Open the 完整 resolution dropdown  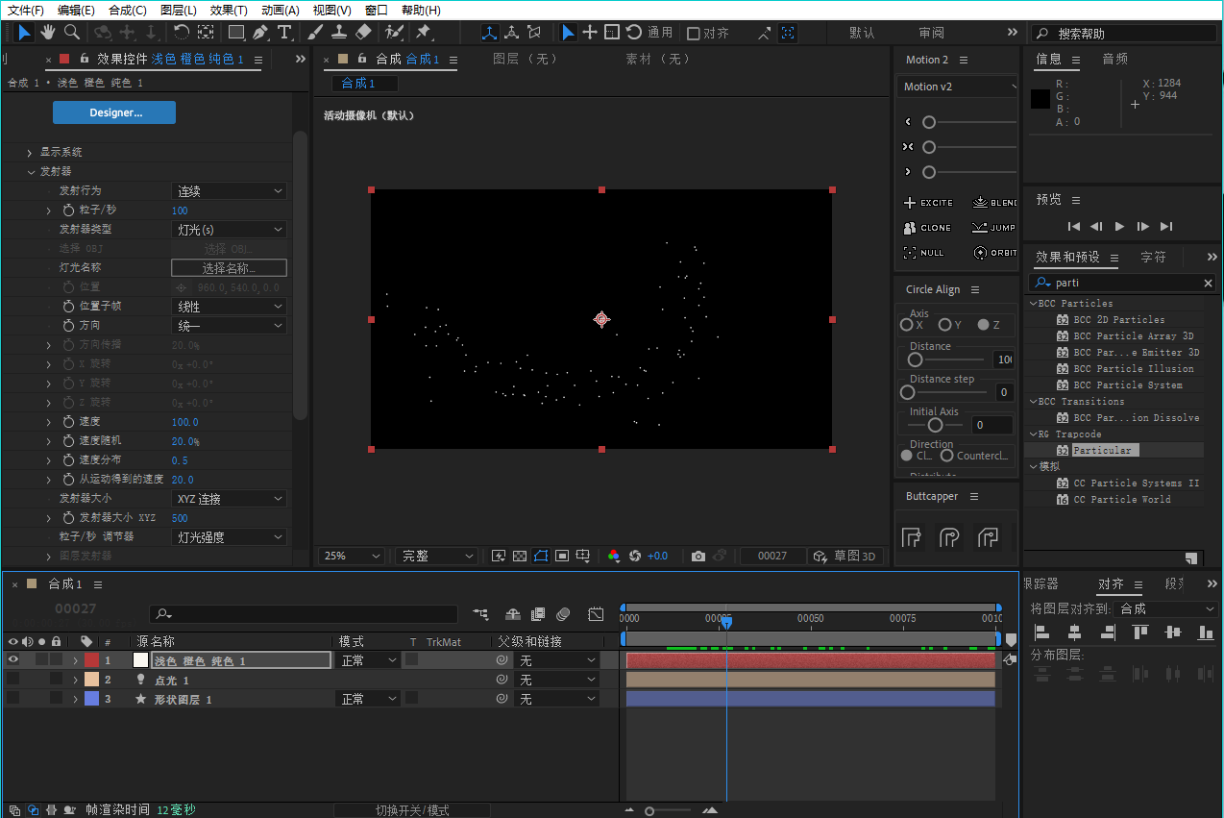[436, 556]
